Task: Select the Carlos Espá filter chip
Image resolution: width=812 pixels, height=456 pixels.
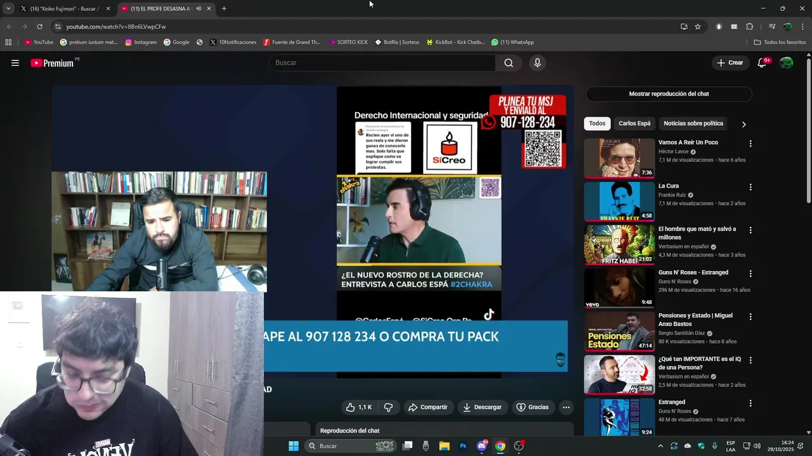Action: [634, 123]
